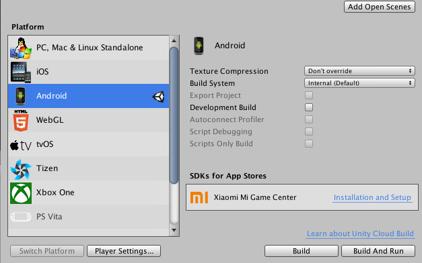Click the Build button

coord(302,251)
